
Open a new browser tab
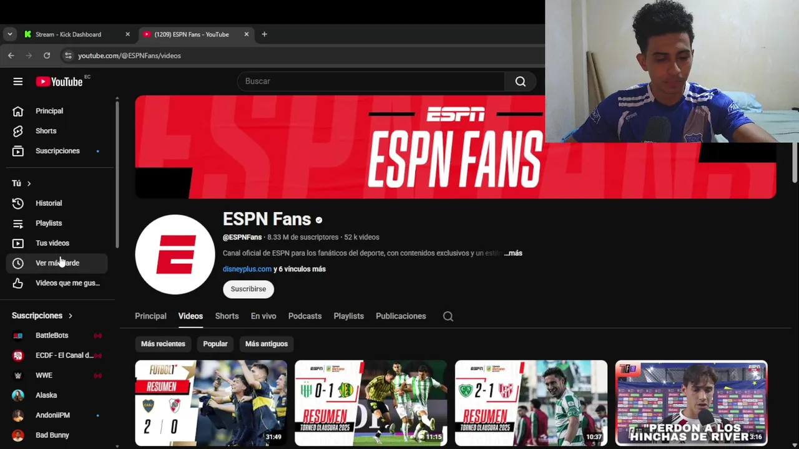tap(265, 34)
